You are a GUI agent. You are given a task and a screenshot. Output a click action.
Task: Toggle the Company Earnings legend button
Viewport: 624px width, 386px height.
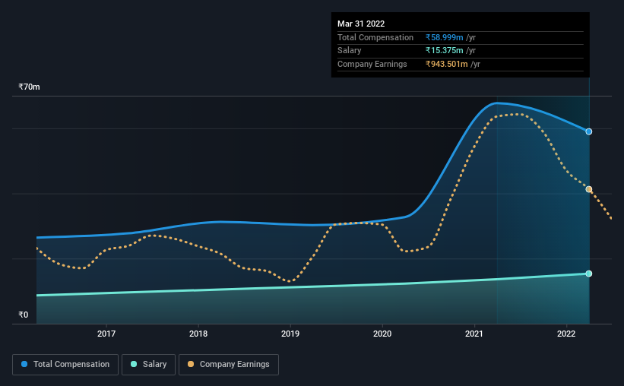pos(229,365)
